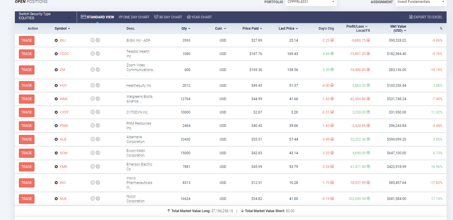Expand the NUE row plus icon

(x=56, y=199)
